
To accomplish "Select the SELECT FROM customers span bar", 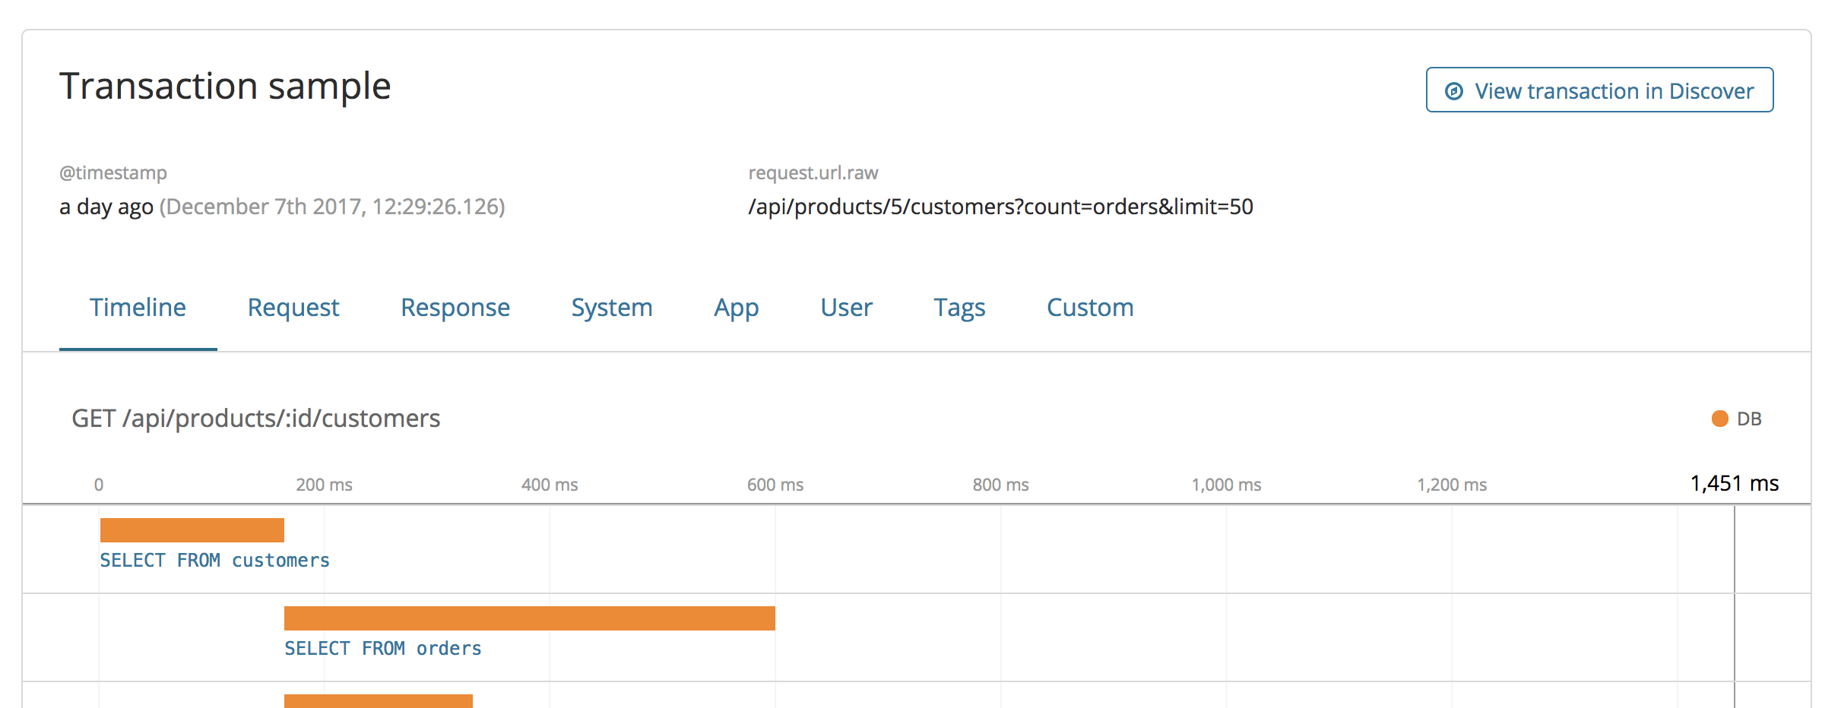I will (x=192, y=526).
